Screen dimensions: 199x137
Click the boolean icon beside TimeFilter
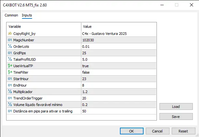click(10, 72)
